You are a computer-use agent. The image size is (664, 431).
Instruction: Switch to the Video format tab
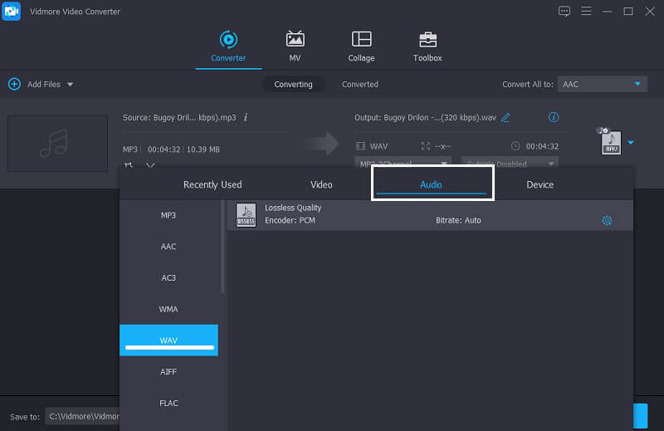pyautogui.click(x=321, y=184)
